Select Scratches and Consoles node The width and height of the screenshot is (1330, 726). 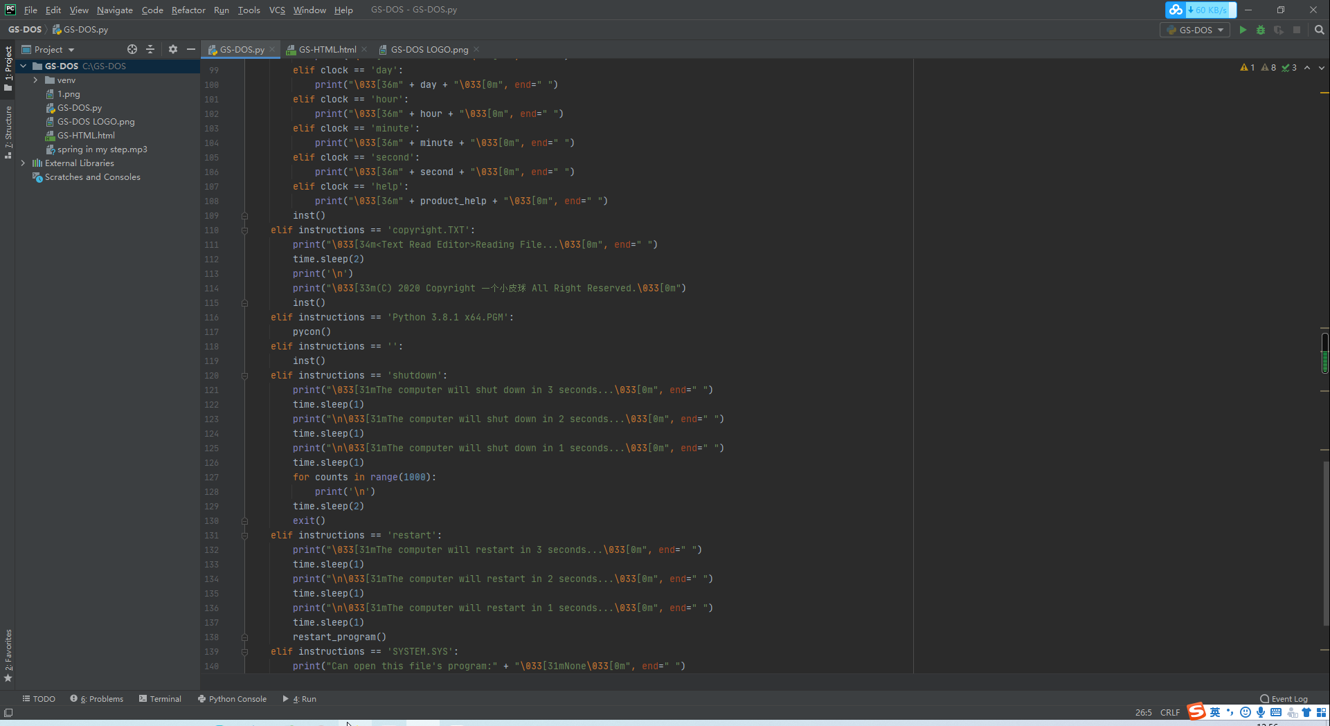tap(92, 177)
